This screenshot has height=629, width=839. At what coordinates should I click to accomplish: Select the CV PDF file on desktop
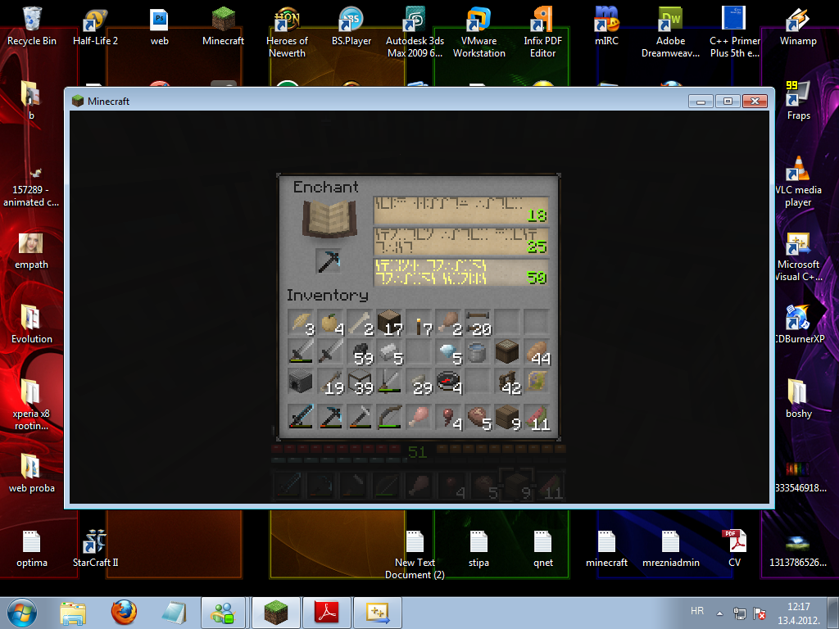(x=734, y=548)
